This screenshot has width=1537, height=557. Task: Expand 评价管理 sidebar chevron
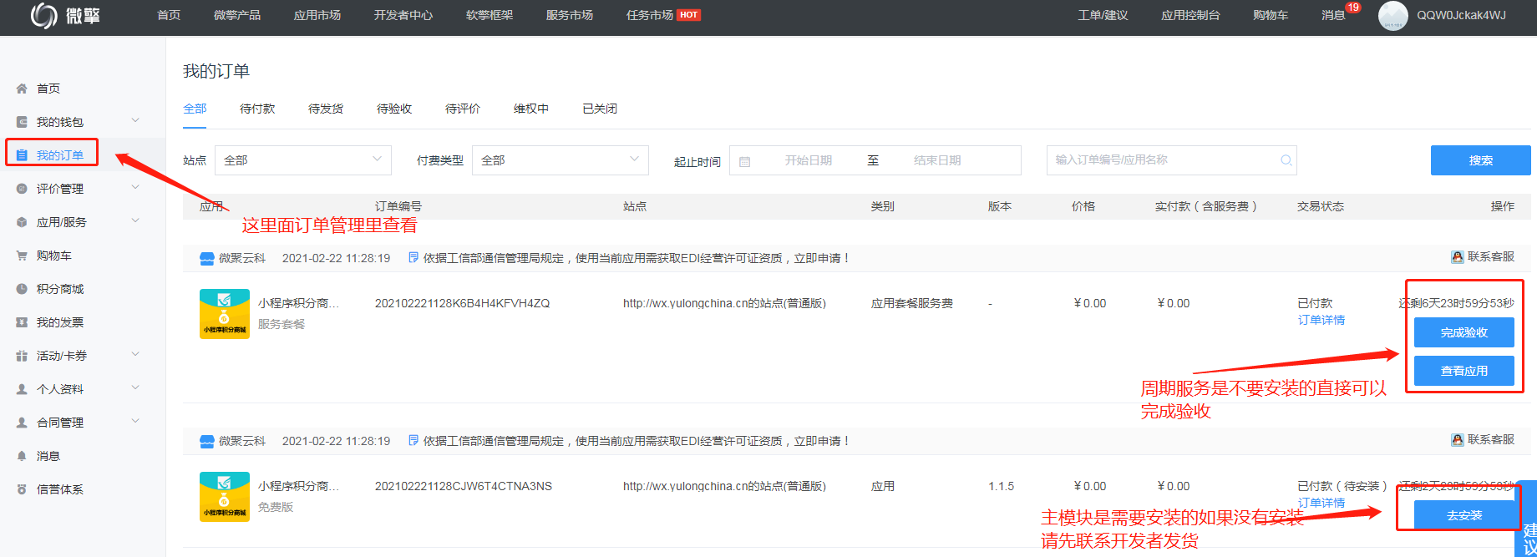(135, 188)
